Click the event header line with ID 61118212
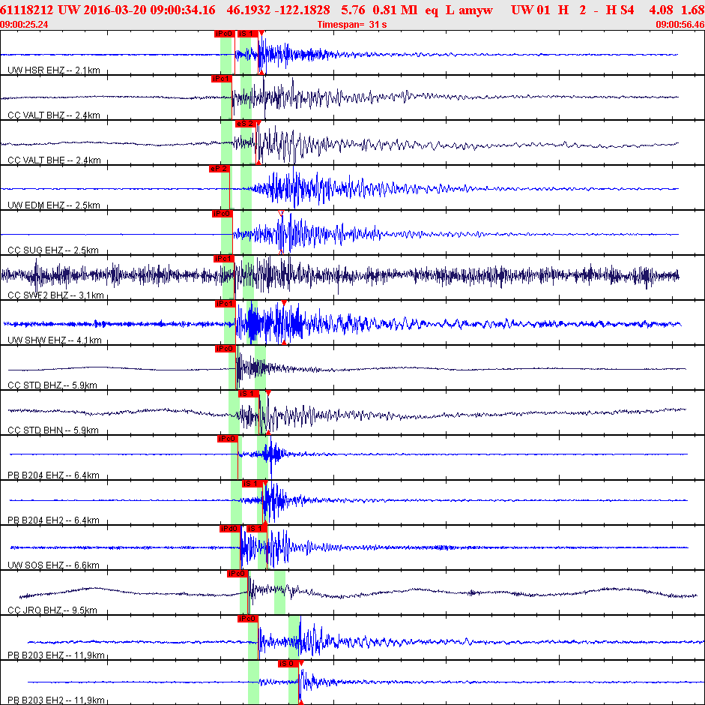Screen dimensions: 705x705 (352, 10)
